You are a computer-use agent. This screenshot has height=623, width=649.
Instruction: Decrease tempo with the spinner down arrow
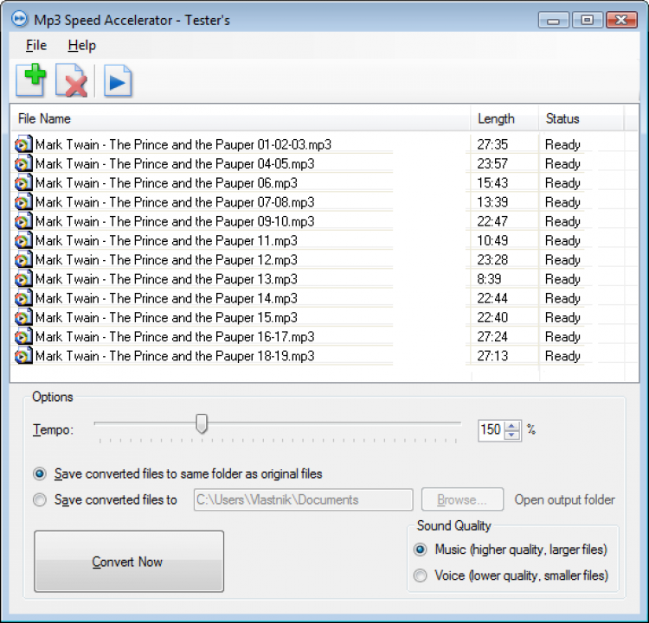(x=512, y=435)
